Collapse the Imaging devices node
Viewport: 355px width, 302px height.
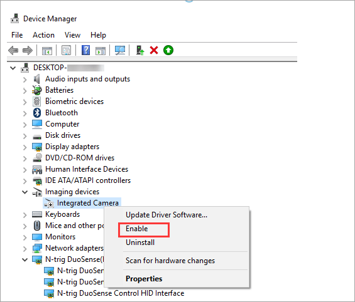[x=25, y=192]
